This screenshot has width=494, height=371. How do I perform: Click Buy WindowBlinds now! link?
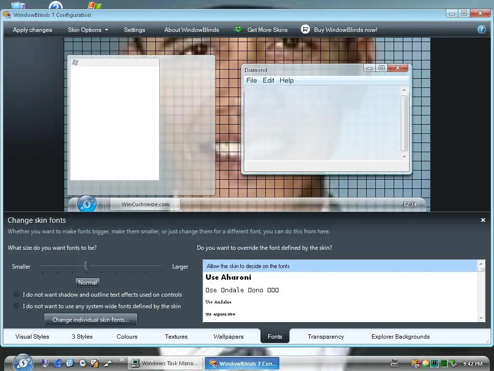pos(345,29)
